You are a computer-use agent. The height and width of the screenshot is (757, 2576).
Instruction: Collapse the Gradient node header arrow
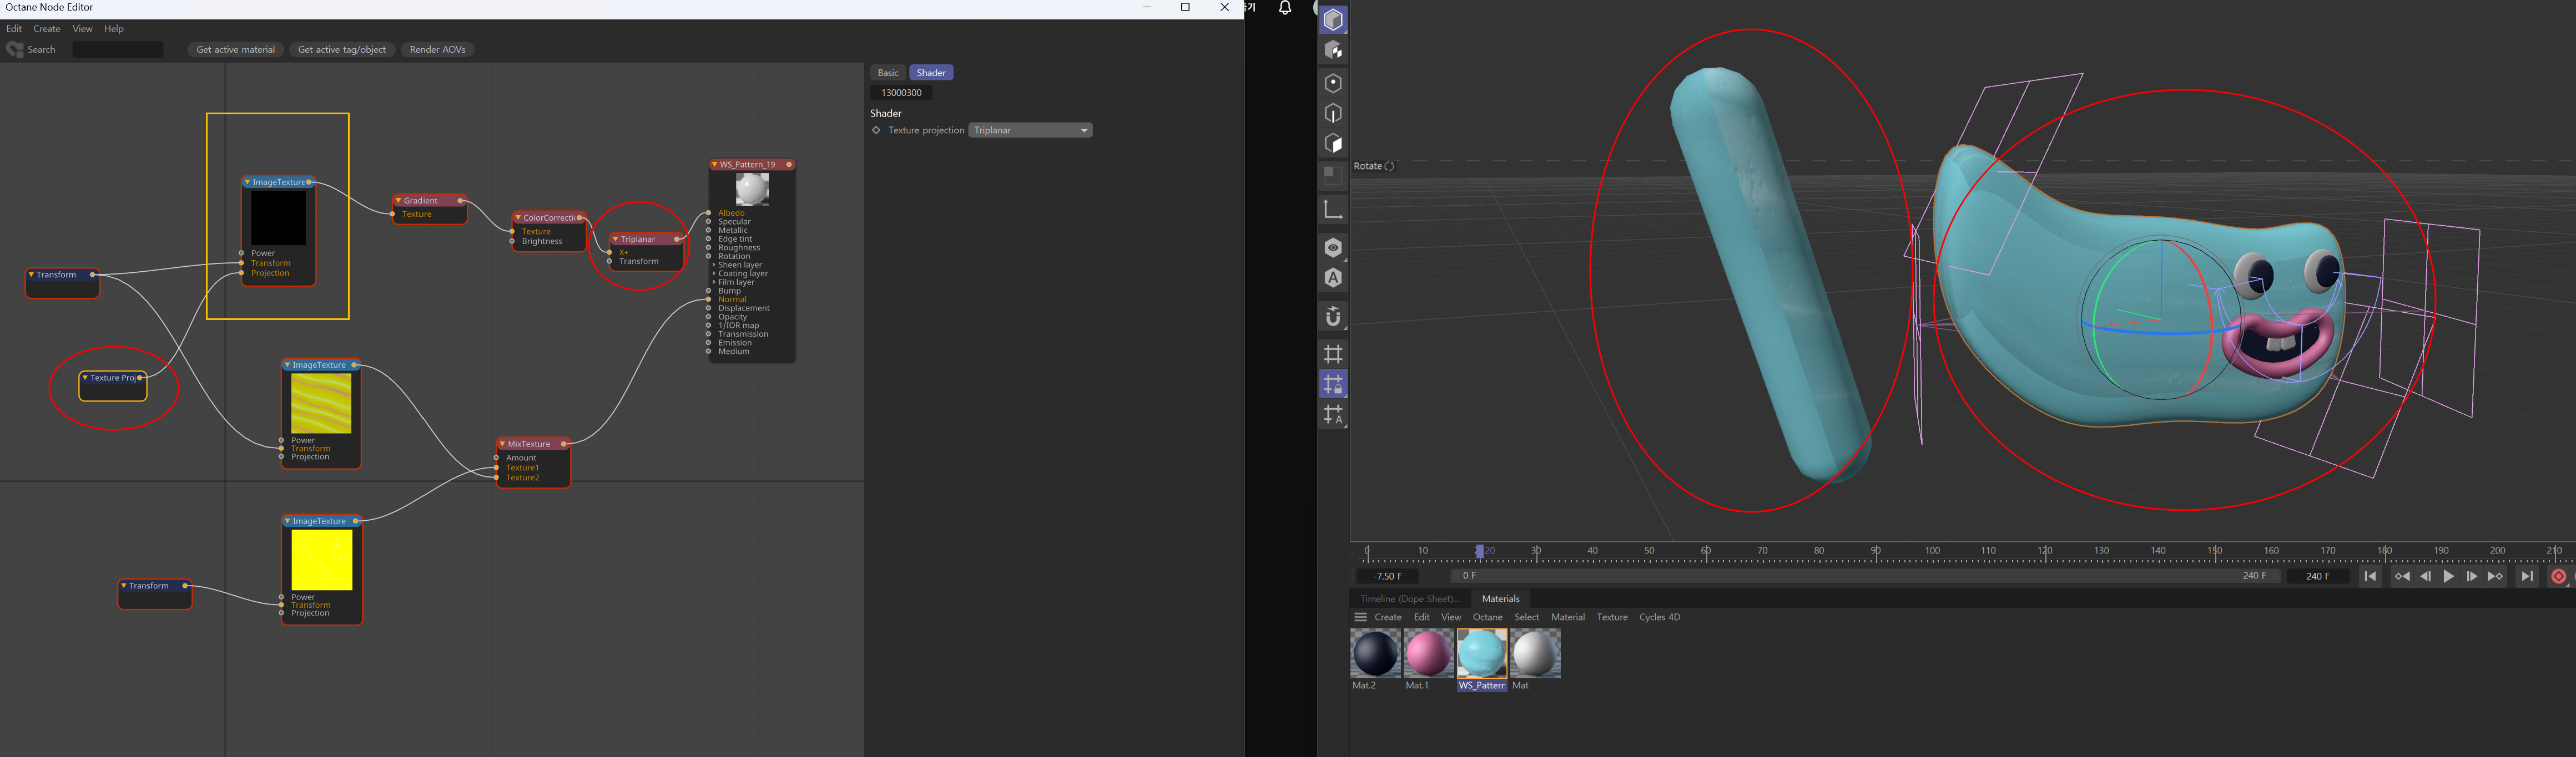click(x=398, y=200)
